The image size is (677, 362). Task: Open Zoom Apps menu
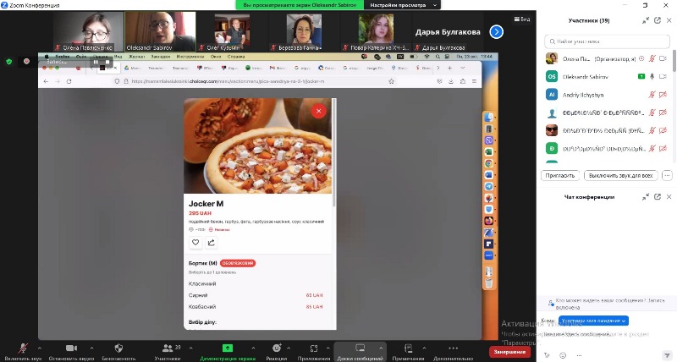pyautogui.click(x=314, y=351)
